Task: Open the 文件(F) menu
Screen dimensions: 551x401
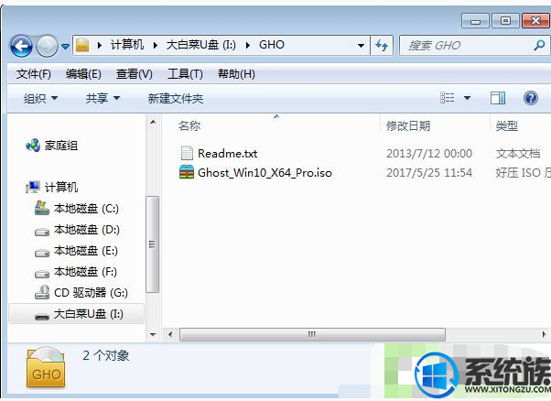Action: [x=33, y=74]
